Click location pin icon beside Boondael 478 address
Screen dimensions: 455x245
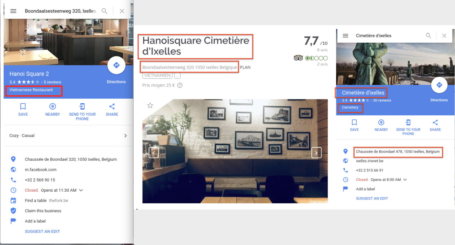(x=345, y=151)
